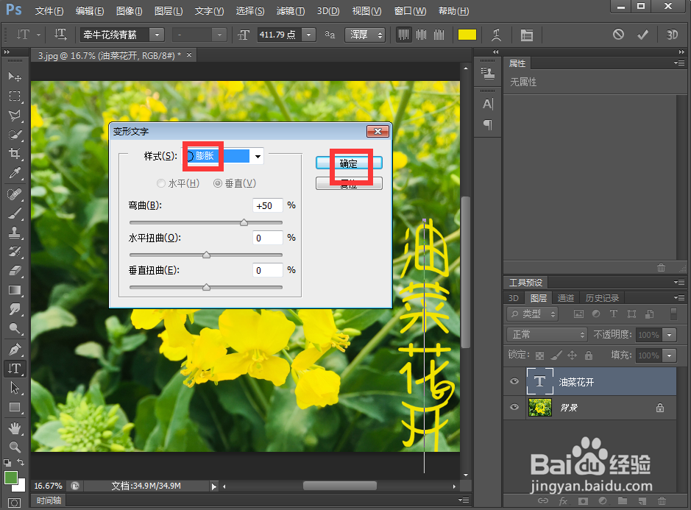Open the anti-aliasing dropdown showing 浑厚

[x=365, y=35]
